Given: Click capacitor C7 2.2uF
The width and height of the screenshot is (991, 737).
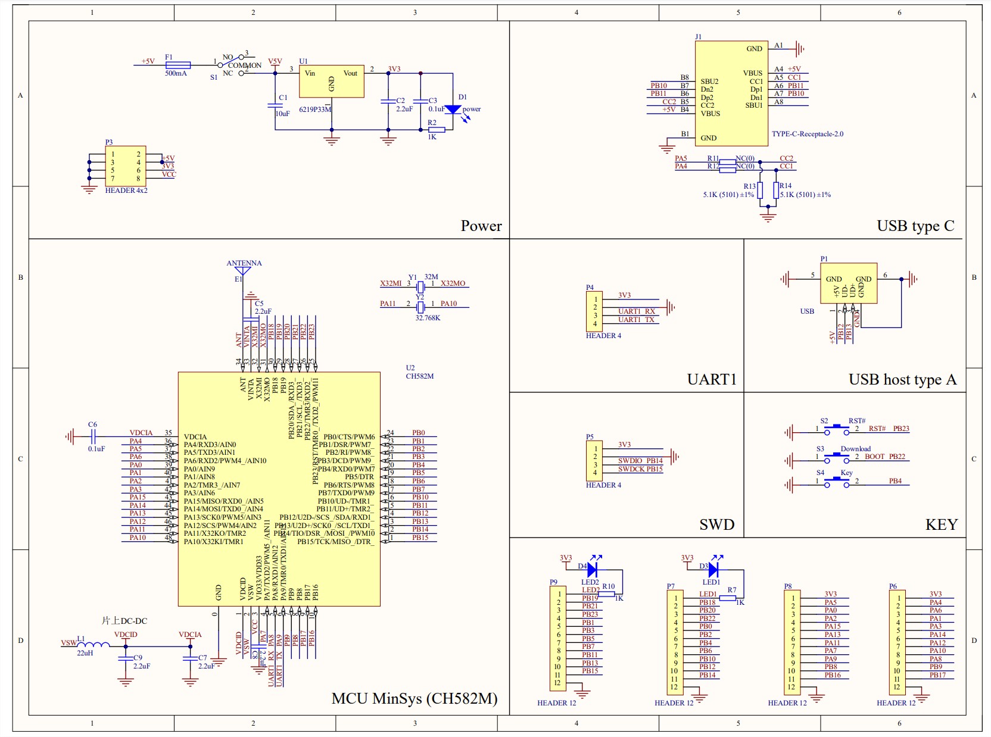Looking at the screenshot, I should [190, 658].
